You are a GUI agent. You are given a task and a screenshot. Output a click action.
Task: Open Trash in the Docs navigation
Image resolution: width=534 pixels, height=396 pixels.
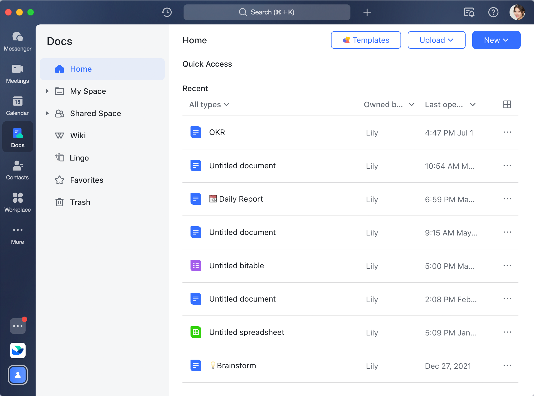(80, 202)
